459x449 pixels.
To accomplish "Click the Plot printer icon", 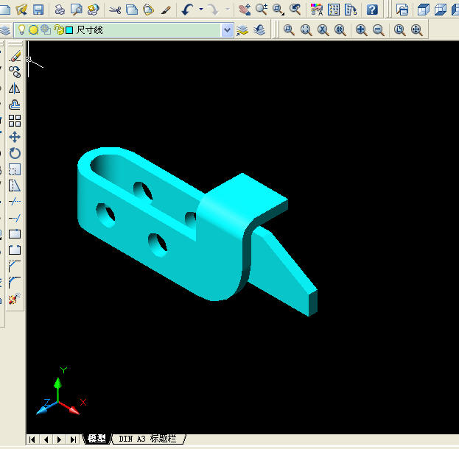I will (x=60, y=10).
